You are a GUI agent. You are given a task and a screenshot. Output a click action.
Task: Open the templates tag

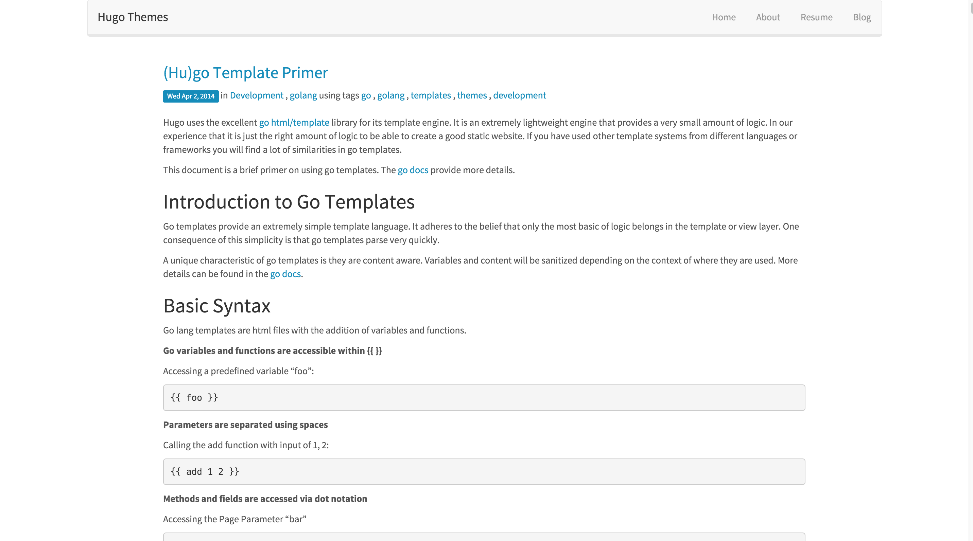click(431, 95)
